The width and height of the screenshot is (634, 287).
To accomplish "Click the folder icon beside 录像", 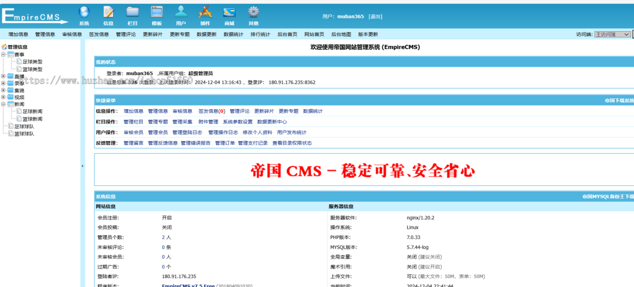I will 11,83.
